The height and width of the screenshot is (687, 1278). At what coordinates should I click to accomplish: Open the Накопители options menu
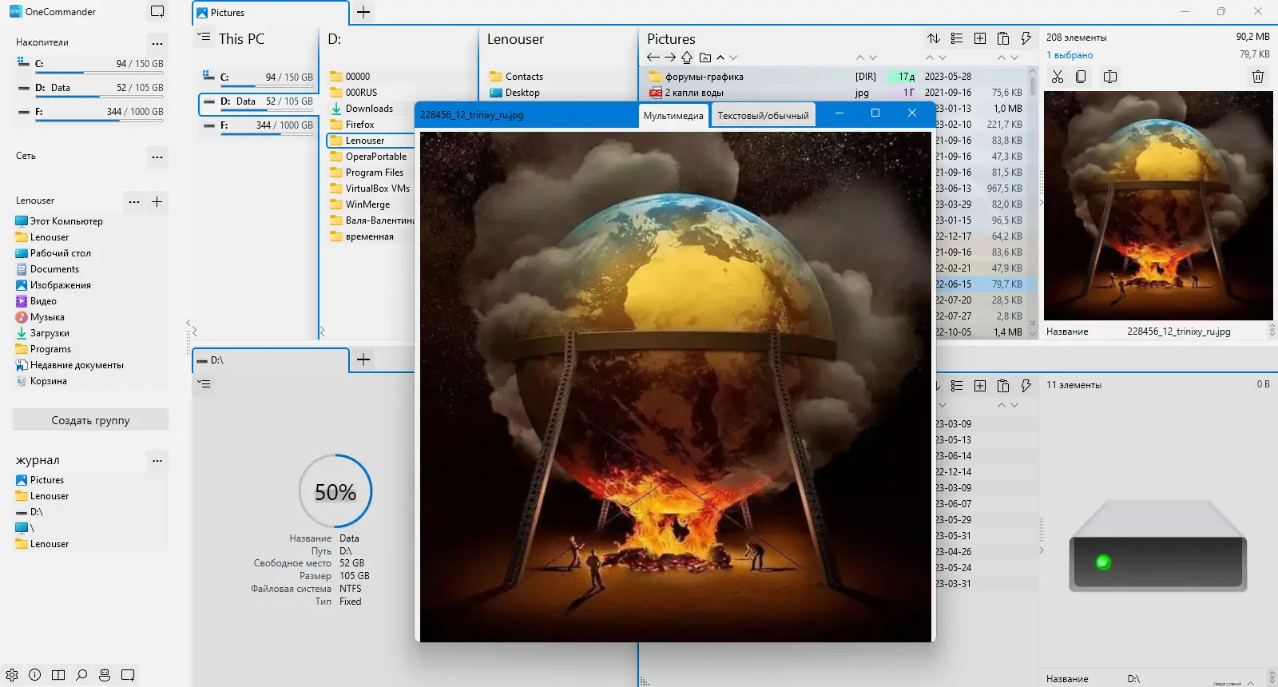(157, 43)
